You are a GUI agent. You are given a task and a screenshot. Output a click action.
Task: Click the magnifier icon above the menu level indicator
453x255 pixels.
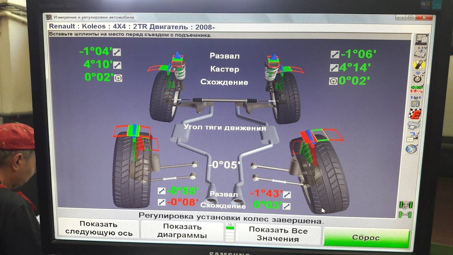click(x=230, y=224)
